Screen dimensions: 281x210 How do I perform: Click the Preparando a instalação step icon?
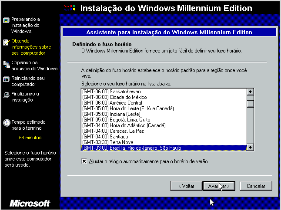click(6, 20)
